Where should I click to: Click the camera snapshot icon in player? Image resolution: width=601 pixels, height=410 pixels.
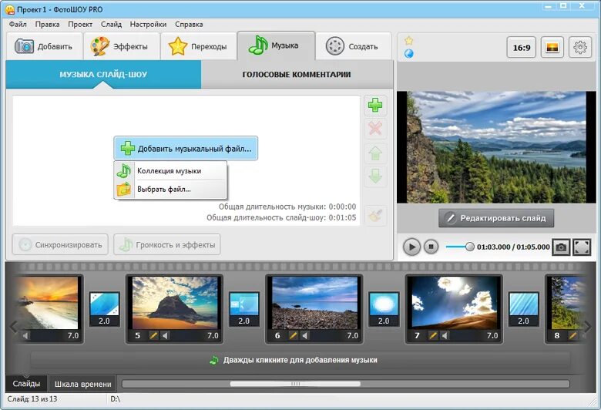point(561,247)
